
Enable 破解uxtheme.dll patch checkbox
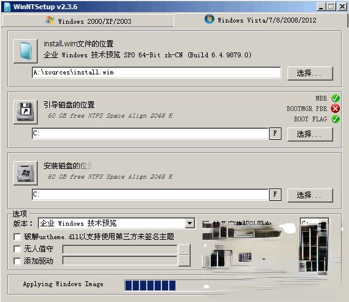click(17, 237)
